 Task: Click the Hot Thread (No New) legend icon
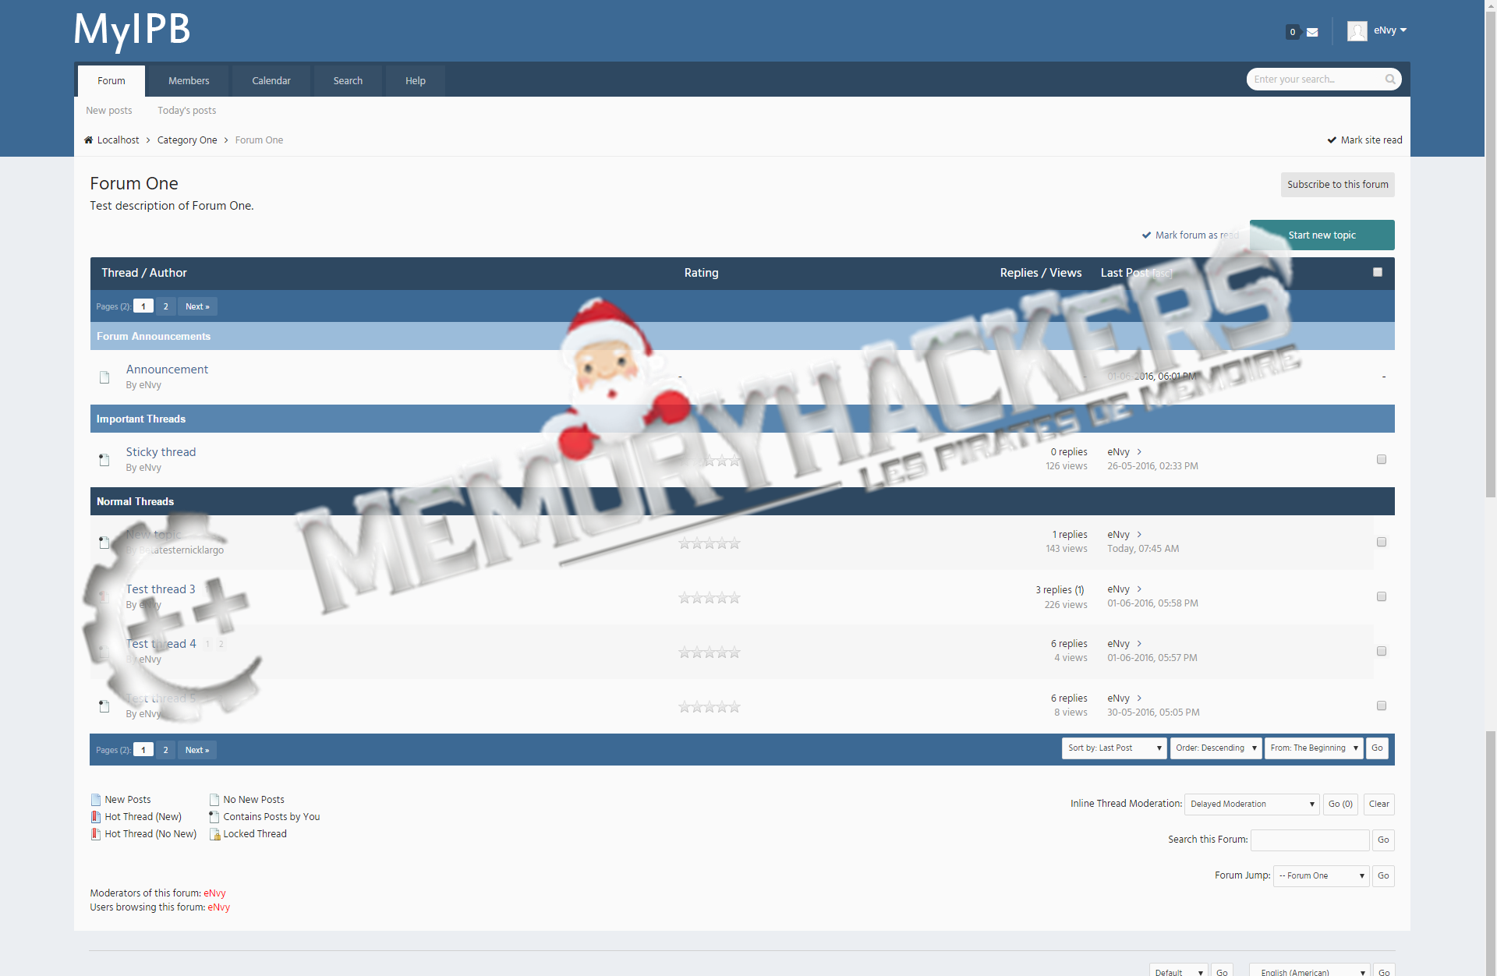pyautogui.click(x=96, y=834)
